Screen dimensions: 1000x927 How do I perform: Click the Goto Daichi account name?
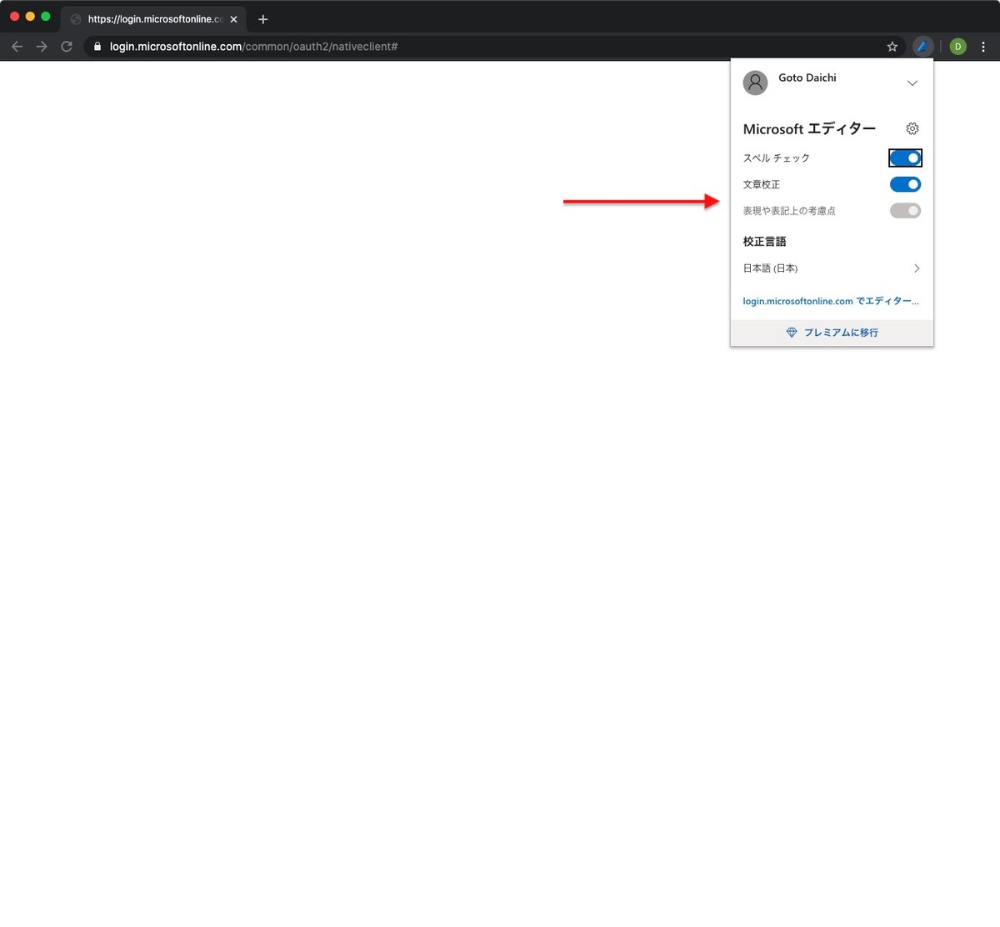pos(807,78)
